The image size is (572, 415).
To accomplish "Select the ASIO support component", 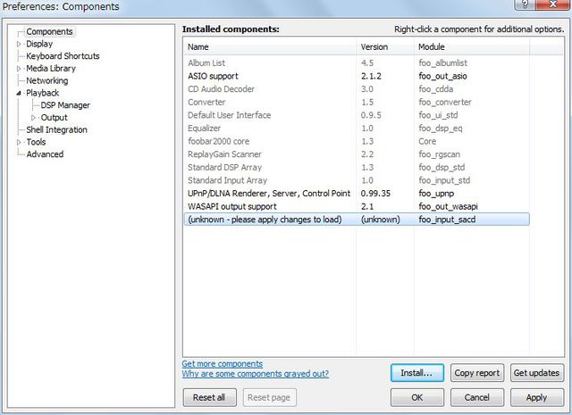I will click(x=357, y=76).
